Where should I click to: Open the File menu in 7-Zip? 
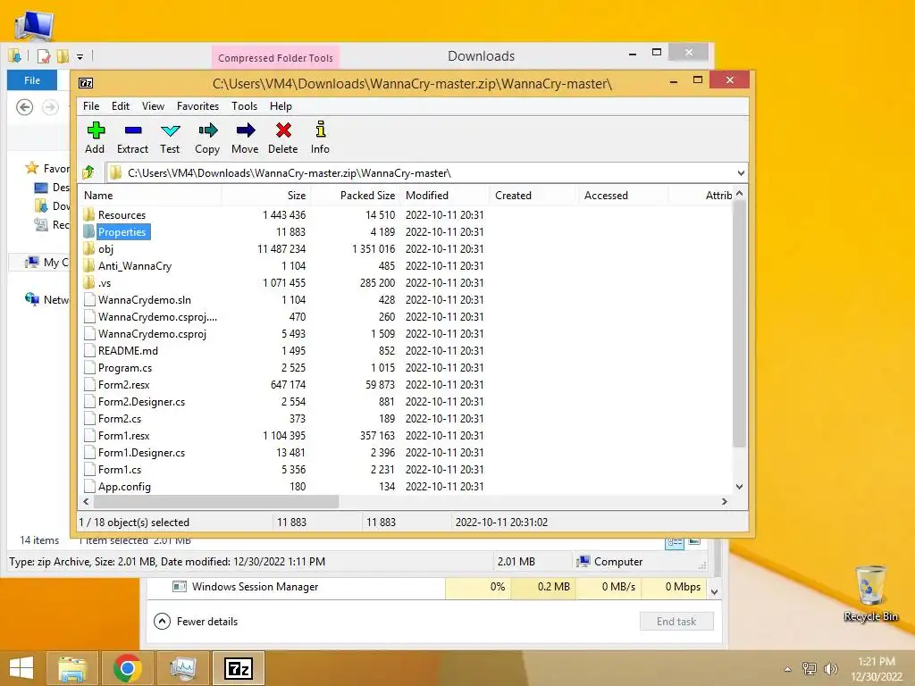(x=91, y=106)
